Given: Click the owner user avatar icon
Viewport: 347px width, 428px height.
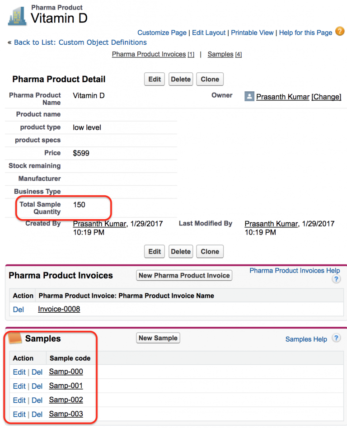Looking at the screenshot, I should pyautogui.click(x=249, y=96).
